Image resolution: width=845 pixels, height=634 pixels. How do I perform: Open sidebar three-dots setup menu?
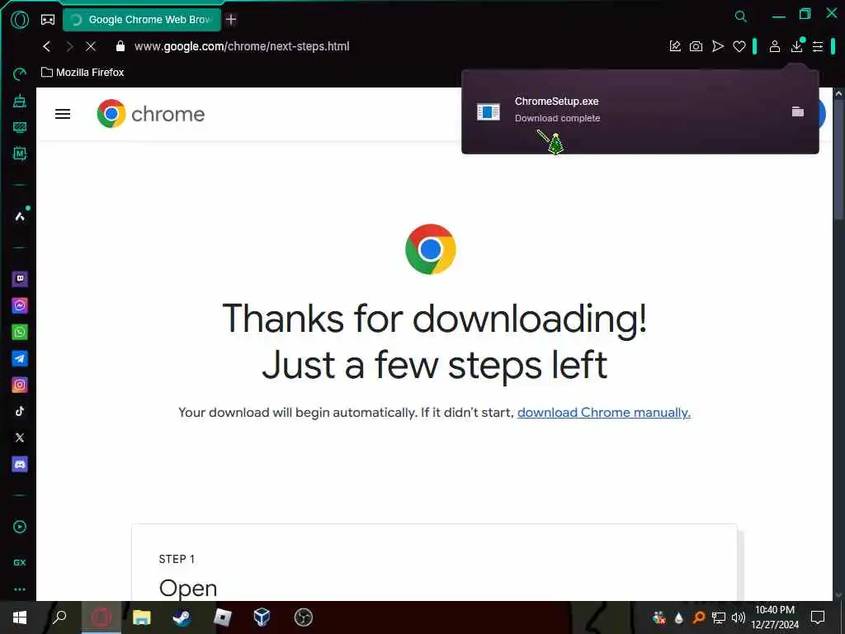(x=20, y=589)
